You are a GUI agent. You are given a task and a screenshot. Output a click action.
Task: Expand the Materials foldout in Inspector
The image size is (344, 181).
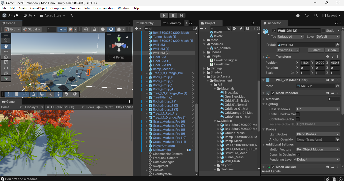(x=264, y=99)
